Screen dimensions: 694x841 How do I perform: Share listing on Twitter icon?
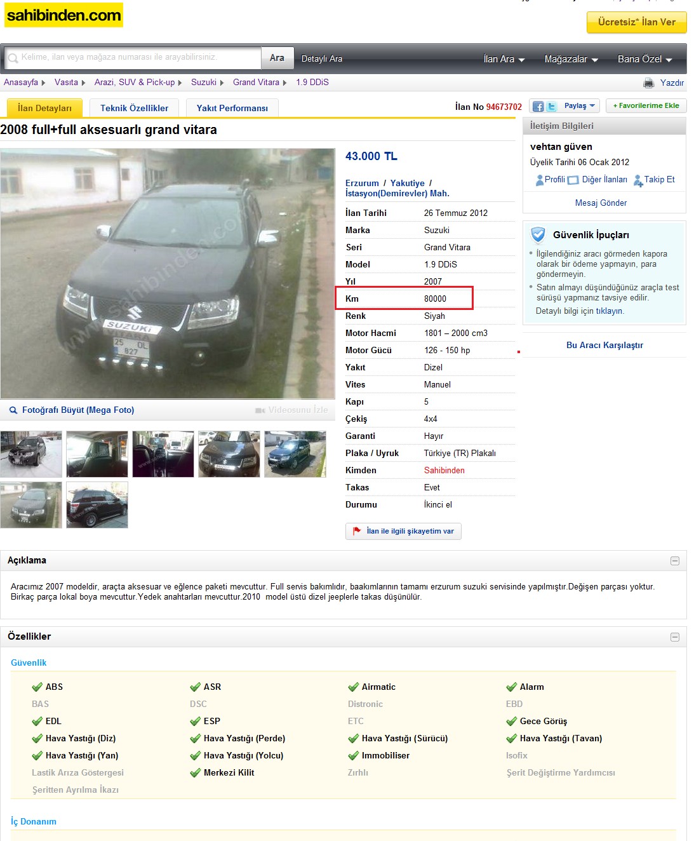tap(551, 106)
